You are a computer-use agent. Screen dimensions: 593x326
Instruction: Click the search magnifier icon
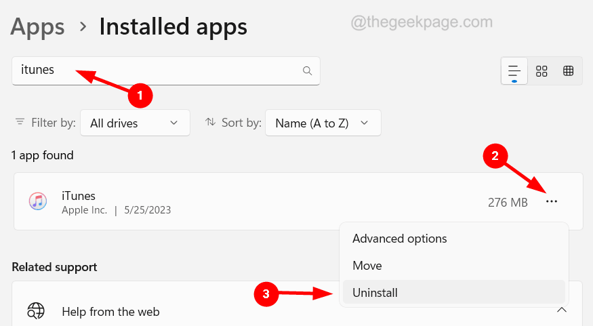(x=307, y=70)
